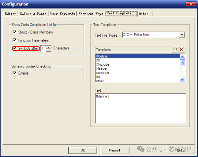Uncheck the Symbols after checkbox
The height and width of the screenshot is (157, 198).
point(14,48)
